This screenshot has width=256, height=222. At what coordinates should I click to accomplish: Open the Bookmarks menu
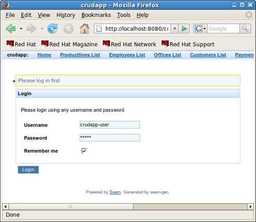coord(96,15)
